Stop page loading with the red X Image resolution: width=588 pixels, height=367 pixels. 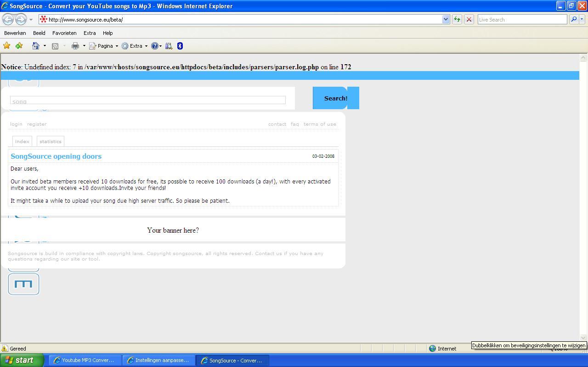pyautogui.click(x=469, y=19)
